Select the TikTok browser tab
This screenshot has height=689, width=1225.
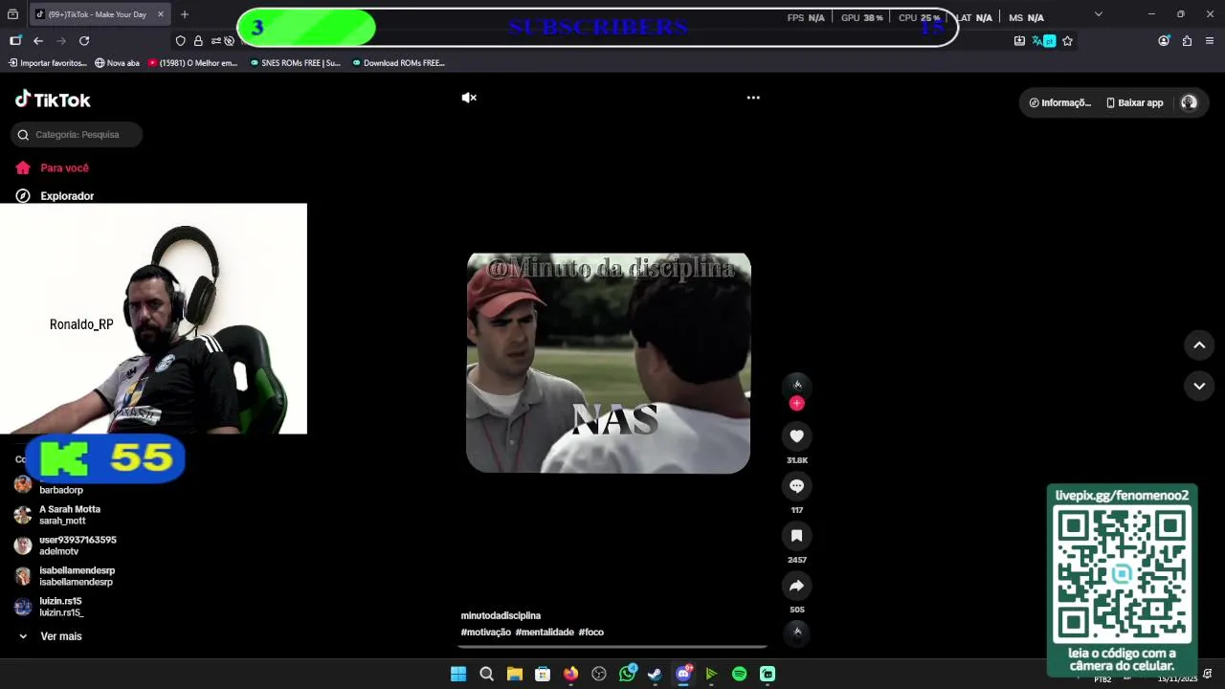[99, 14]
